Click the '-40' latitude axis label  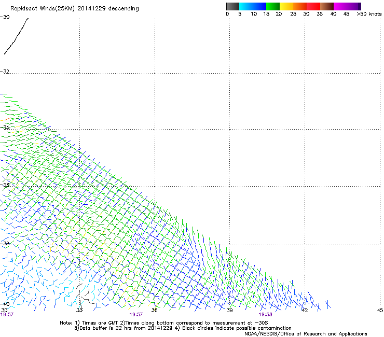(5, 304)
